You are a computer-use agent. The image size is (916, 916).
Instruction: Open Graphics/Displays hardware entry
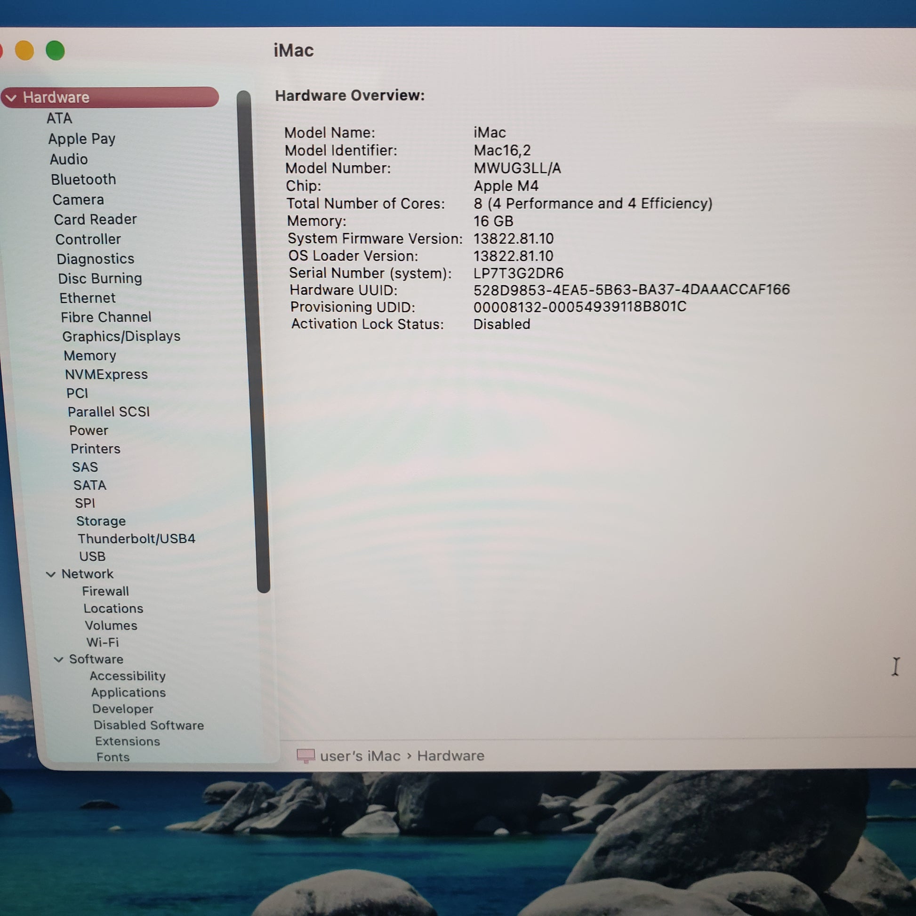click(x=121, y=336)
